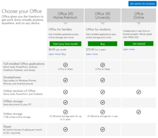Click Home Premium checkmark for Online versions of Office
The height and width of the screenshot is (138, 158).
pos(65,92)
